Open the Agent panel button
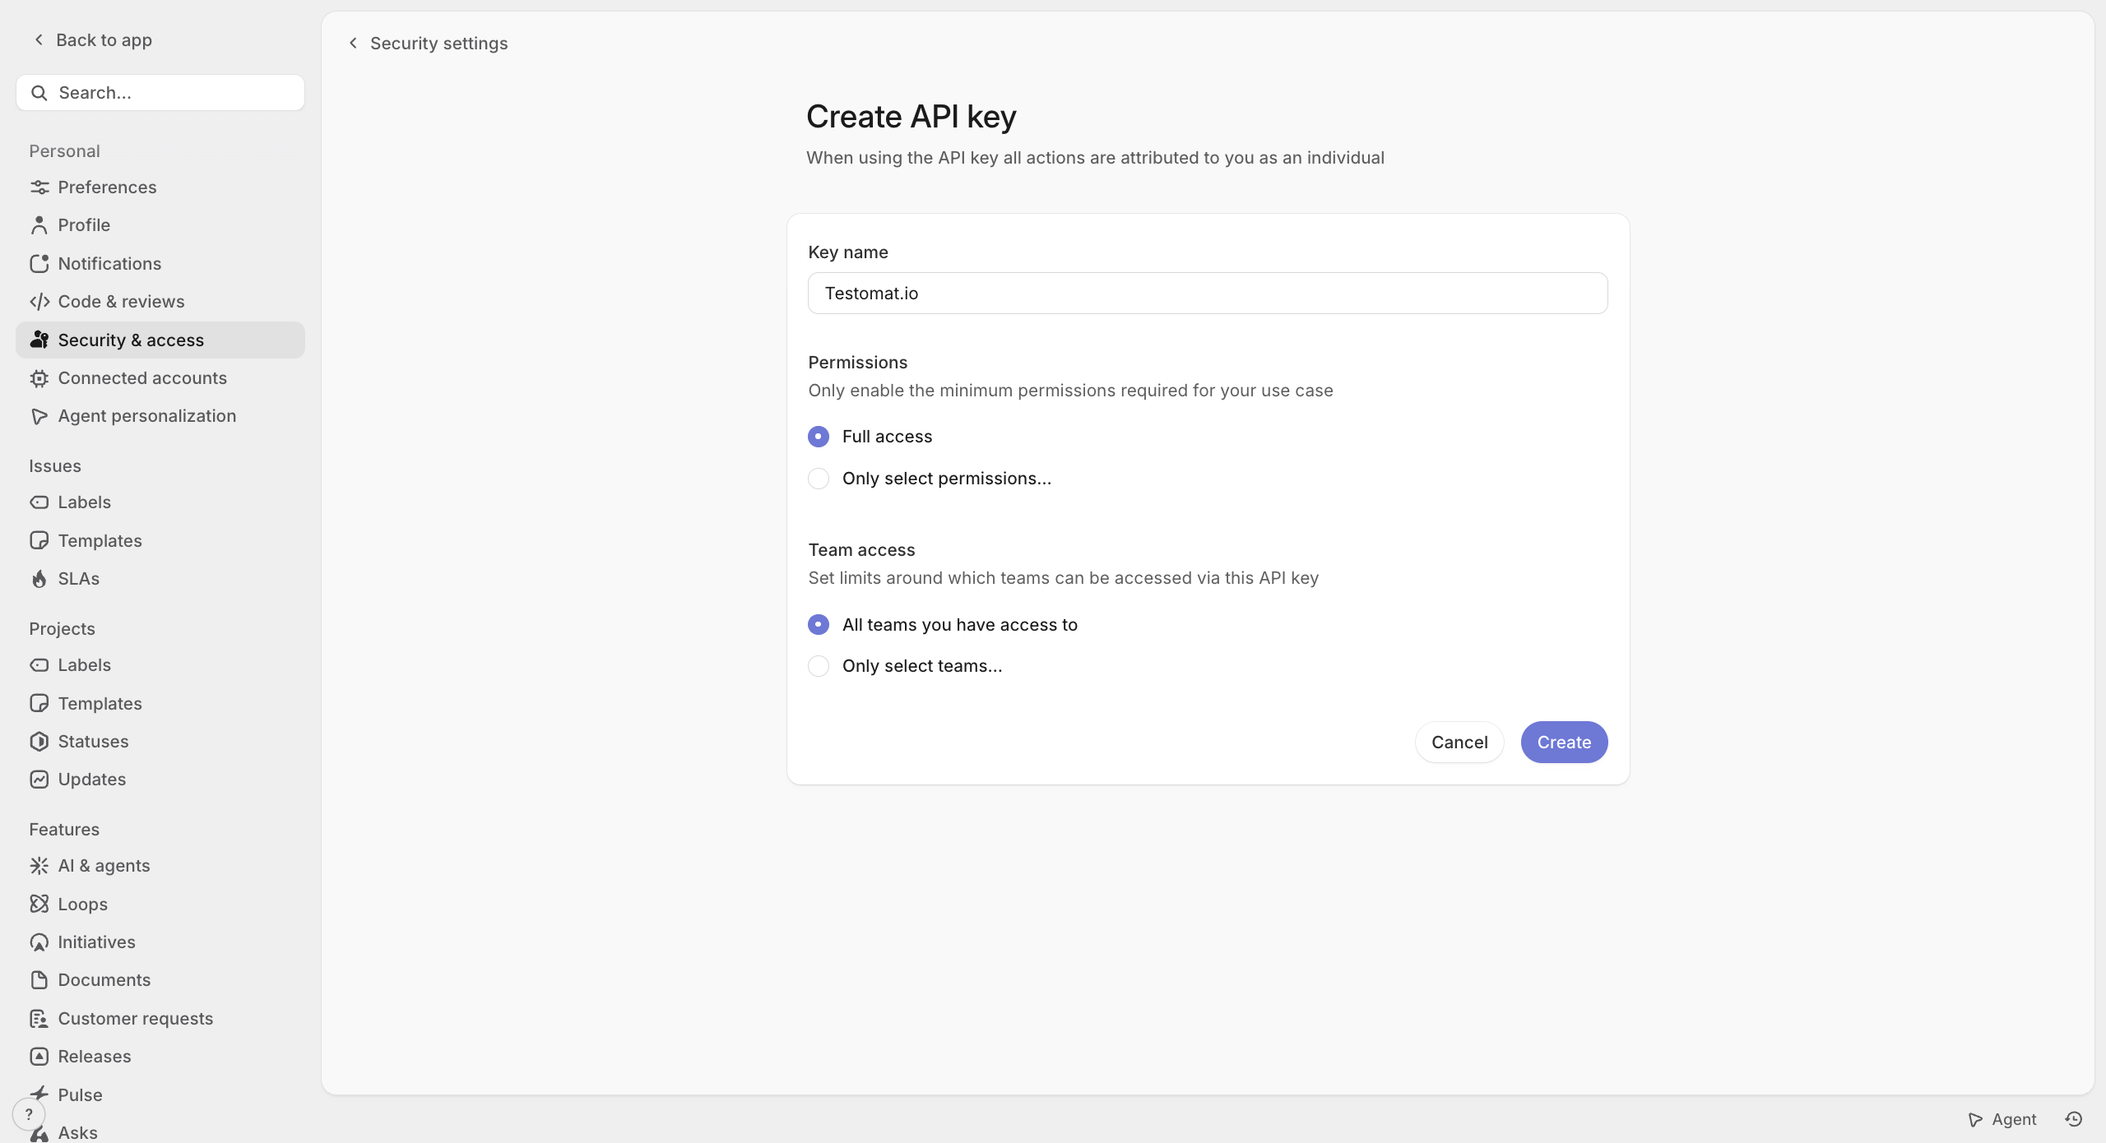This screenshot has height=1143, width=2106. coord(2002,1119)
